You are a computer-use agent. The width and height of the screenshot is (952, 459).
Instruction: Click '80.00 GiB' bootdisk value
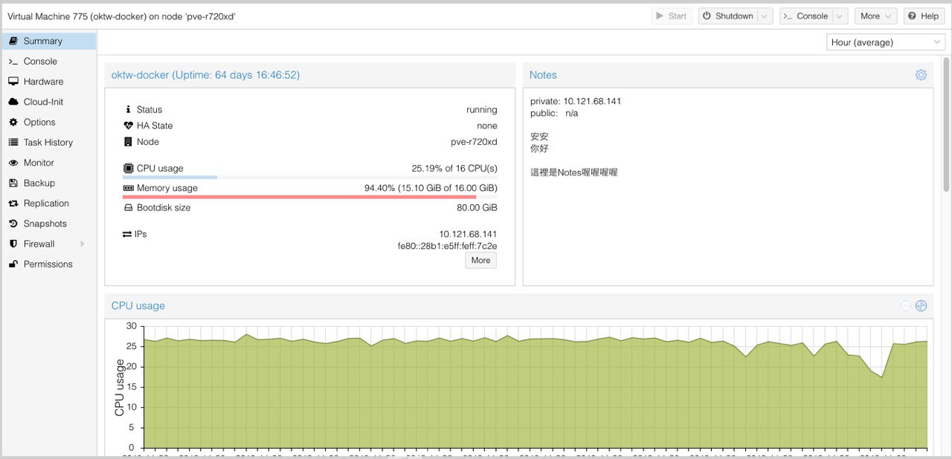tap(477, 208)
